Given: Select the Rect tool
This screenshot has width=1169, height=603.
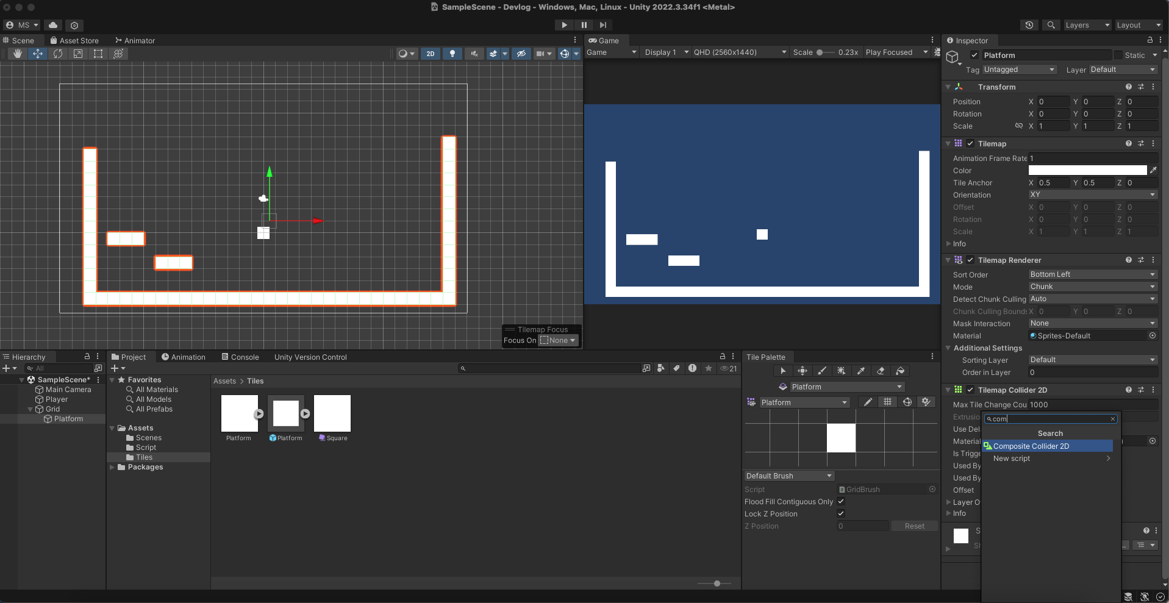Looking at the screenshot, I should pos(98,54).
